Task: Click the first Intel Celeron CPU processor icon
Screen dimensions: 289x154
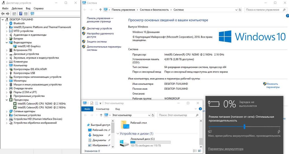Action: (15, 104)
